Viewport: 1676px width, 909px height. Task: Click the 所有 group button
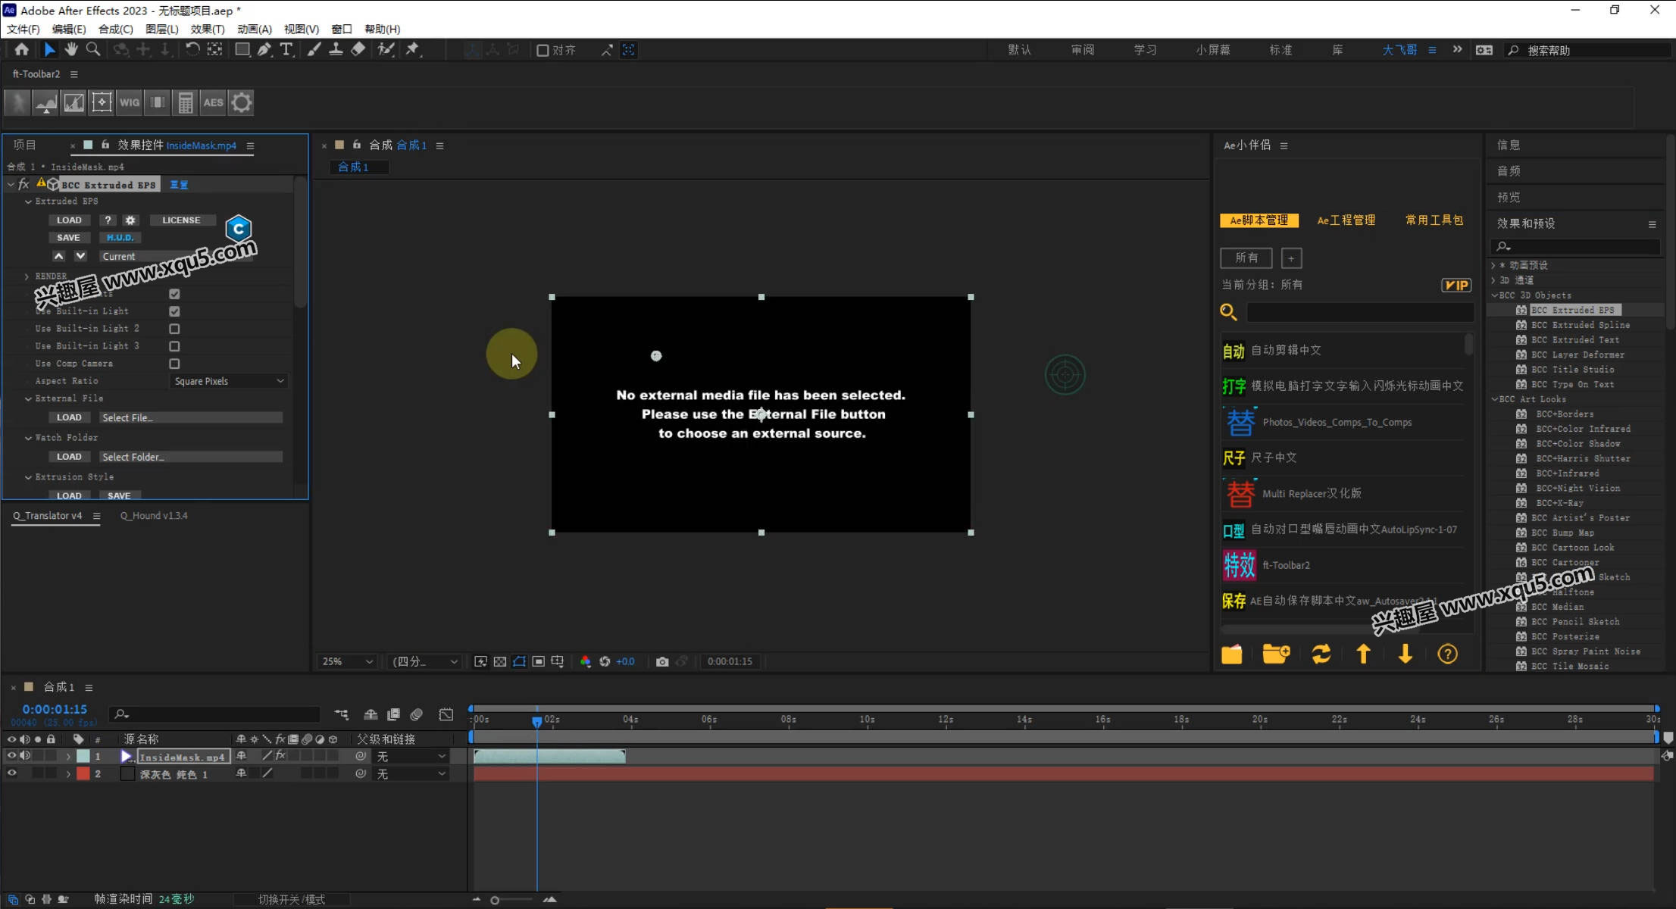point(1246,258)
